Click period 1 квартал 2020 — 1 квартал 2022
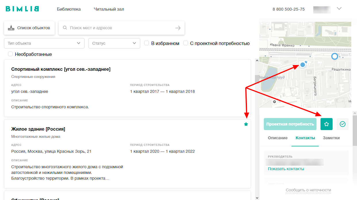Image resolution: width=357 pixels, height=200 pixels. click(x=162, y=151)
